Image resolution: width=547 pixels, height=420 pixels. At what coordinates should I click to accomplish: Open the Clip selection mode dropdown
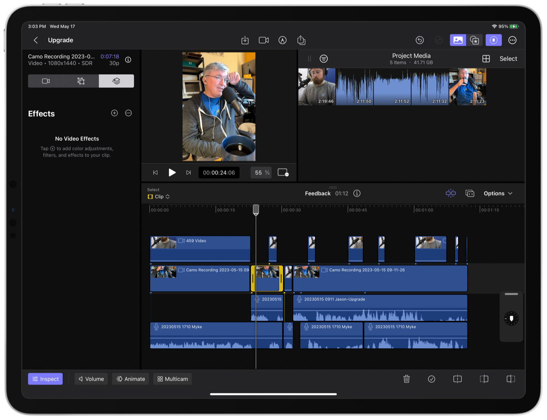click(158, 196)
